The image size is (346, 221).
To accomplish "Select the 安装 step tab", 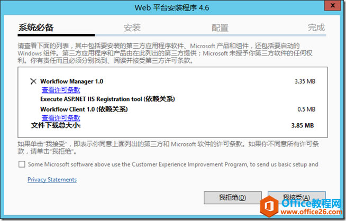I will tap(132, 27).
